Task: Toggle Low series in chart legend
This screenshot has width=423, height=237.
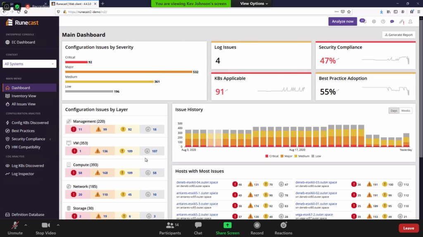Action: click(x=316, y=156)
